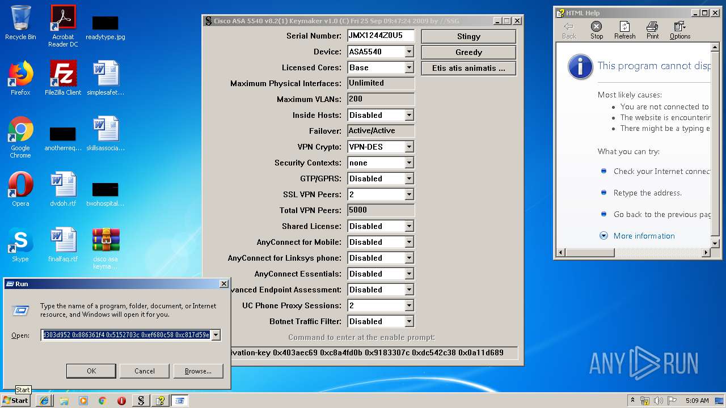Open AnyConnect for Linksys phone dropdown
Viewport: 726px width, 408px height.
pyautogui.click(x=409, y=258)
